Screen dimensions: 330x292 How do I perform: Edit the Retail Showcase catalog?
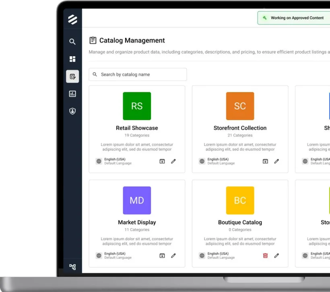[x=173, y=161]
